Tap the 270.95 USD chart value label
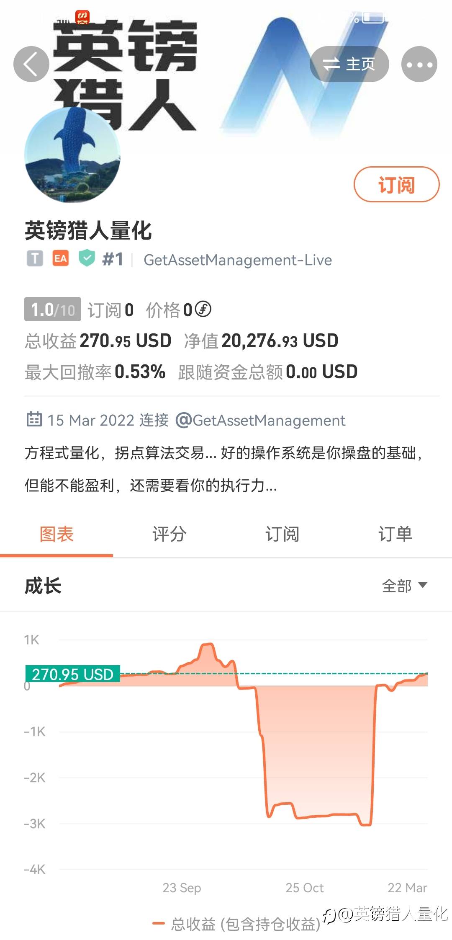The image size is (452, 940). click(x=73, y=674)
